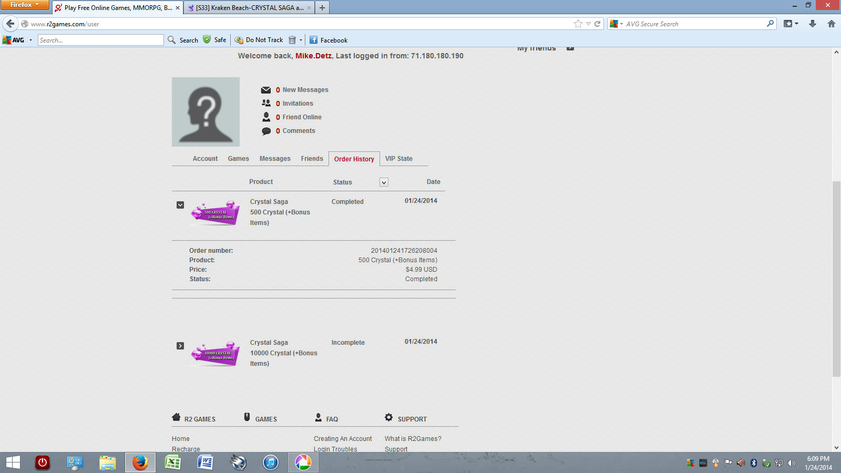Screen dimensions: 841x473
Task: Open the Firefox downloads arrow icon
Action: click(812, 24)
